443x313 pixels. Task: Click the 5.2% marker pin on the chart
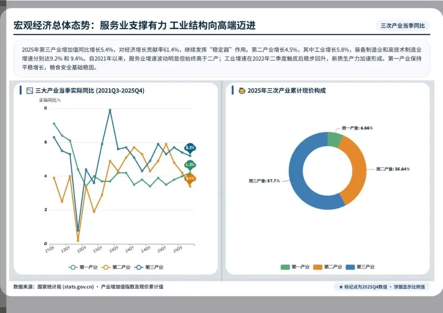coord(190,148)
